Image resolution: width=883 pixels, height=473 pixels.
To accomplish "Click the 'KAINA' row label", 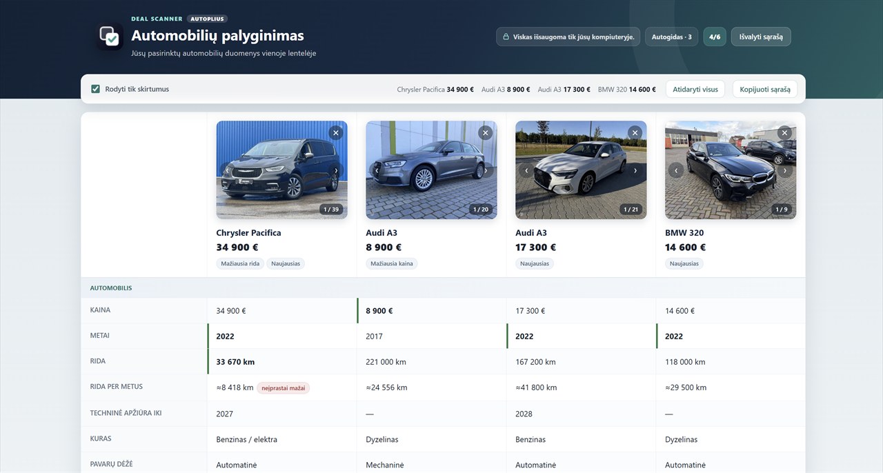I will pos(100,310).
